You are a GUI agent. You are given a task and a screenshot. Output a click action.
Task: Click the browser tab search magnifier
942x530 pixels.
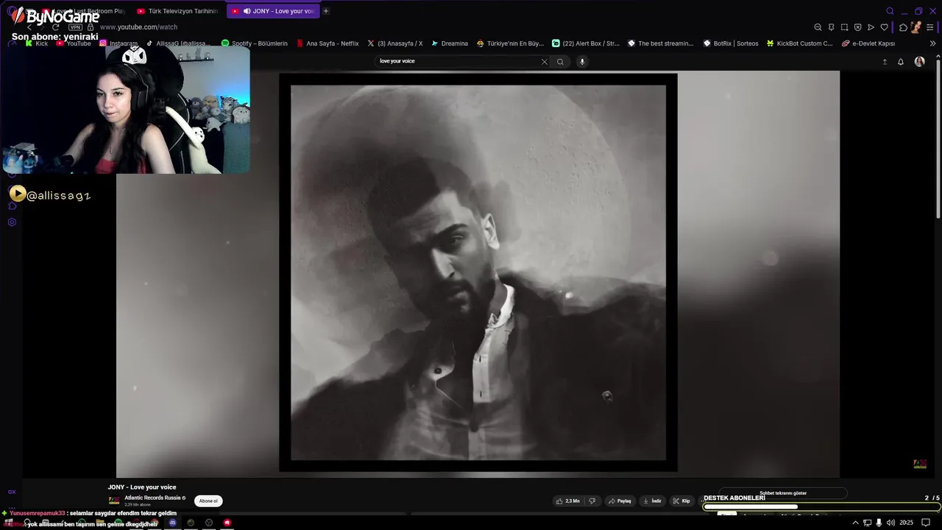click(890, 11)
